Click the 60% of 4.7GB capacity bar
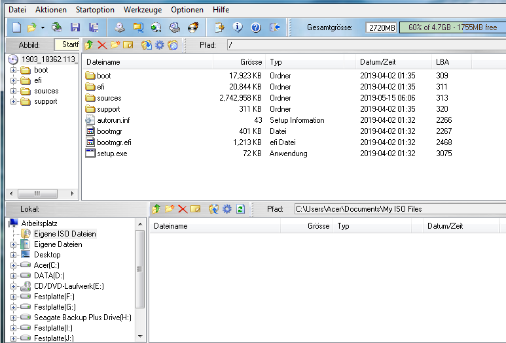506x343 pixels. click(x=452, y=27)
